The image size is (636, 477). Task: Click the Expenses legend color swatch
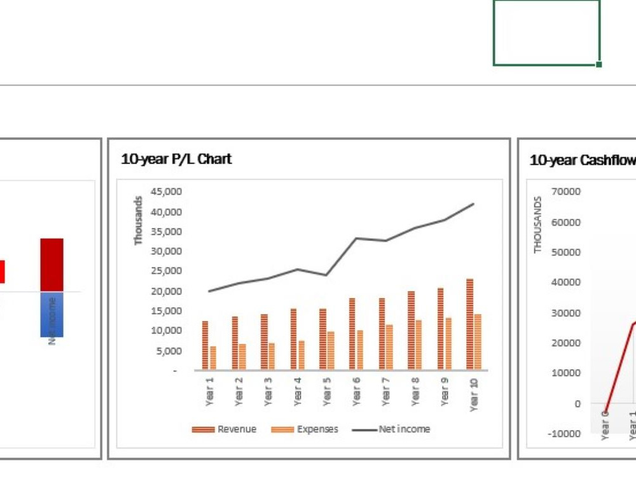point(282,429)
